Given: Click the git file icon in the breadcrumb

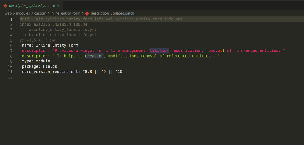Looking at the screenshot, I should (87, 13).
